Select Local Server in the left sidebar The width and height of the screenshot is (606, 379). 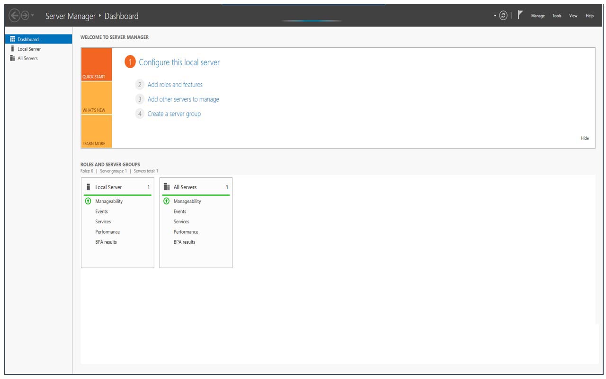pos(39,49)
